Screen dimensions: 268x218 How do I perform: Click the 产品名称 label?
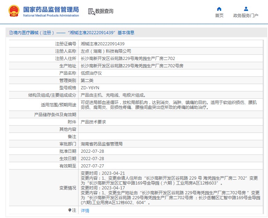point(68,73)
